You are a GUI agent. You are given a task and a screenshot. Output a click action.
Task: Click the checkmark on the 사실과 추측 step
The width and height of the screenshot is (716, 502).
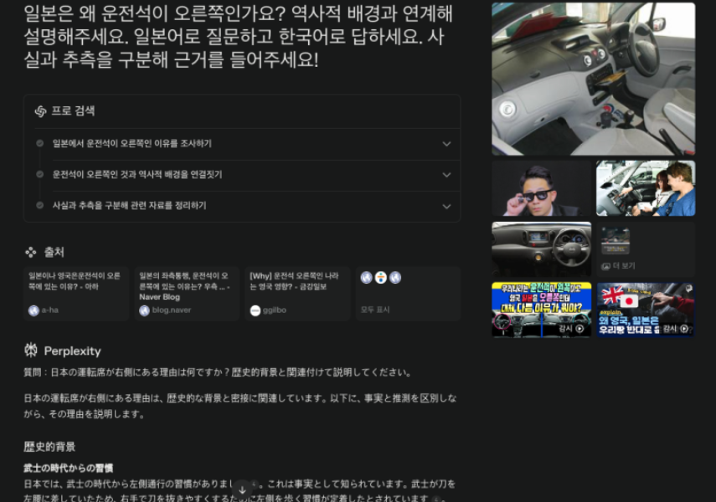click(39, 206)
